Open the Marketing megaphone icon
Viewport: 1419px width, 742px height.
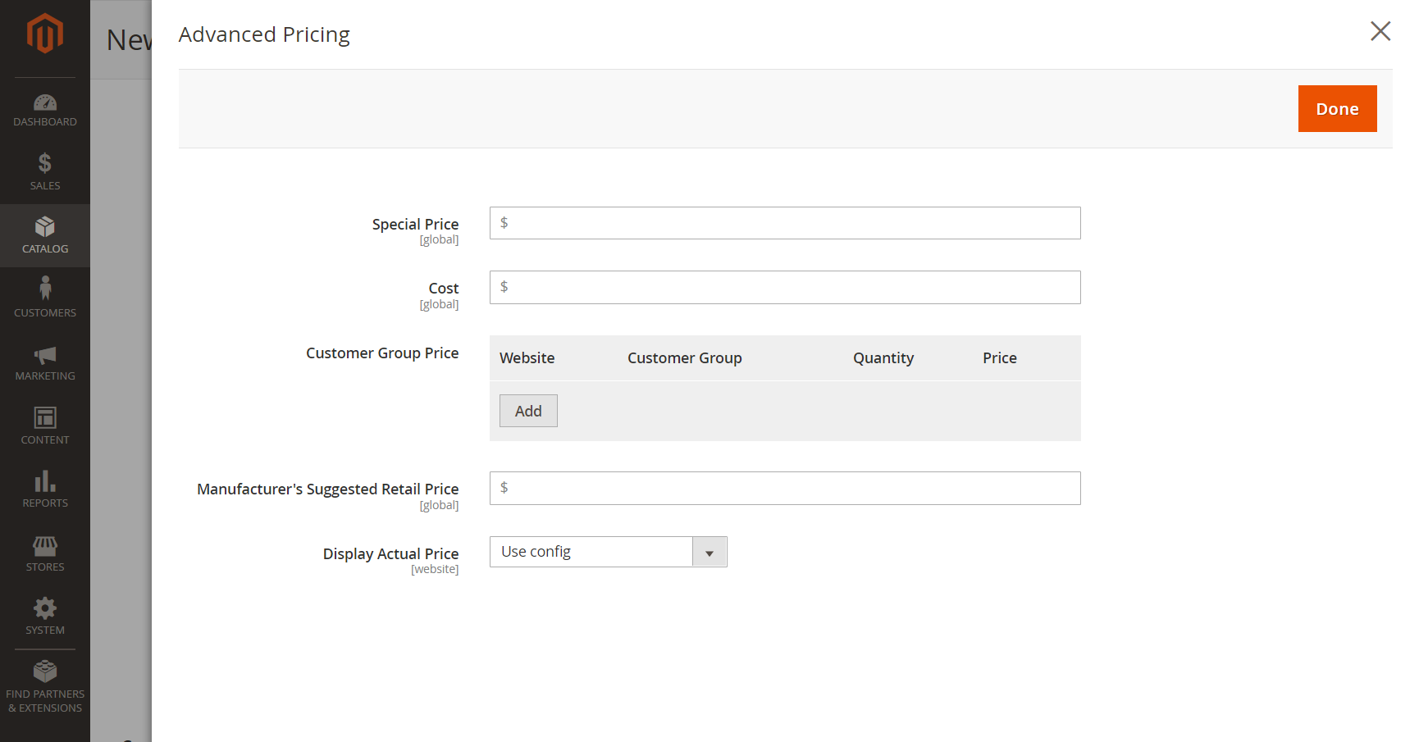[x=45, y=355]
